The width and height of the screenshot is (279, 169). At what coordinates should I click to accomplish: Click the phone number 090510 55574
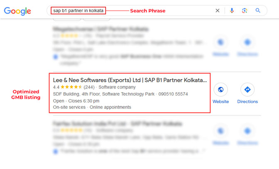click(x=174, y=94)
